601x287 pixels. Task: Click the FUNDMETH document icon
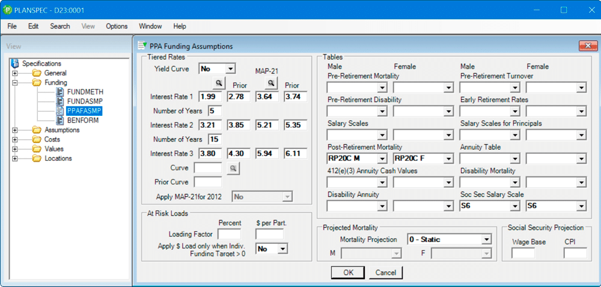59,92
